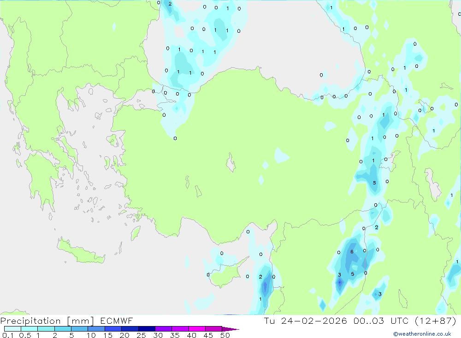Click the 5–10 mm legend color swatch
The width and height of the screenshot is (461, 338).
[x=80, y=329]
